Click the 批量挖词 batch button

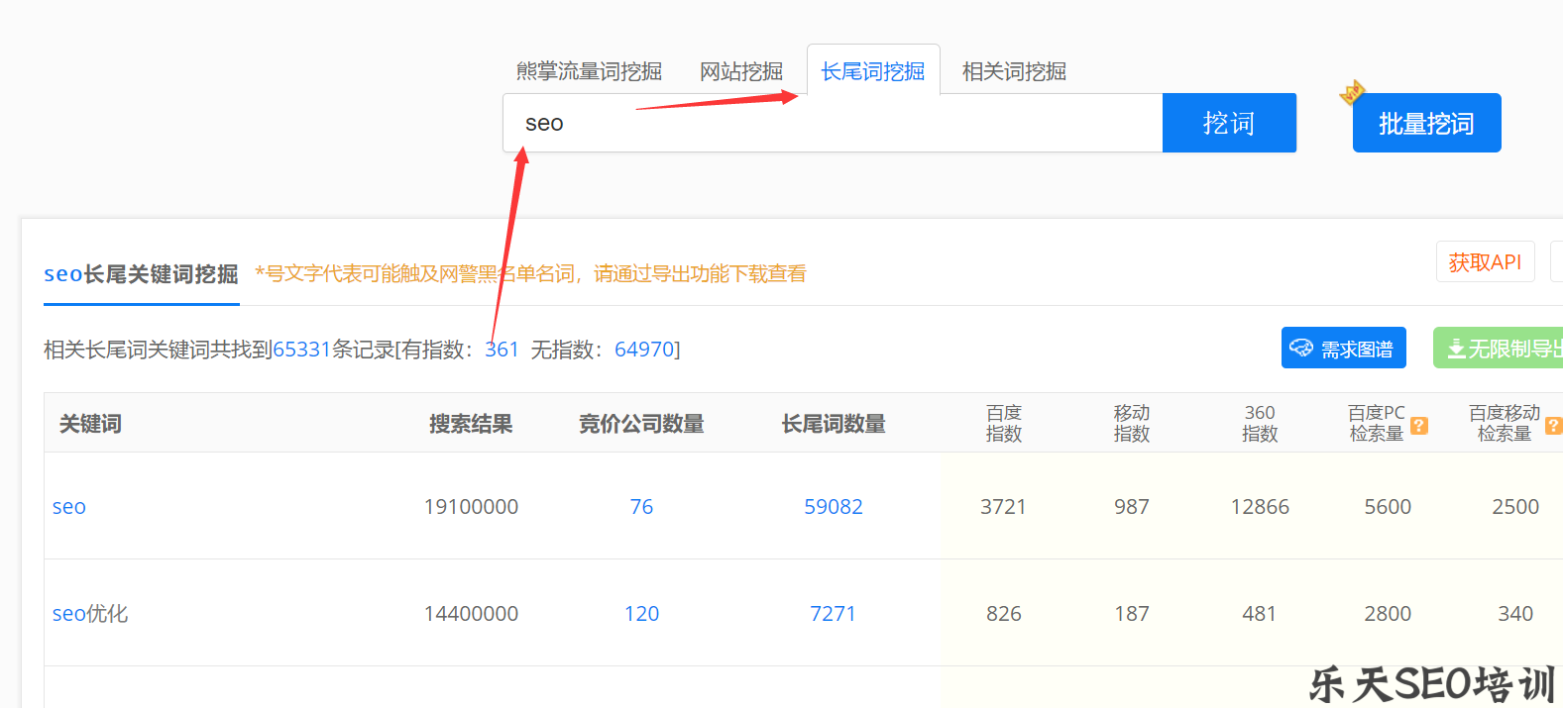tap(1426, 124)
